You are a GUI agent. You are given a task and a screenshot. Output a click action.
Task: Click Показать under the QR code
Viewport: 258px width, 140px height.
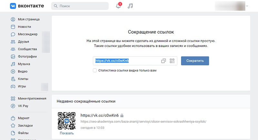67,133
